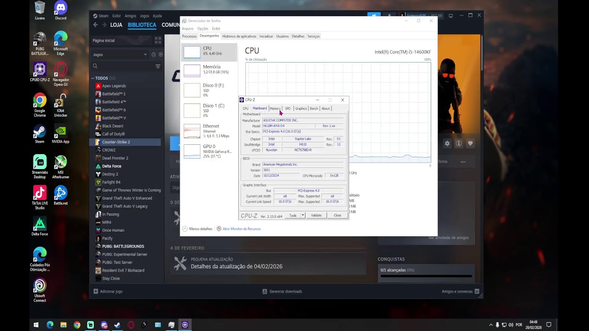Open Opera GX from the taskbar
The width and height of the screenshot is (589, 331).
pos(131,325)
